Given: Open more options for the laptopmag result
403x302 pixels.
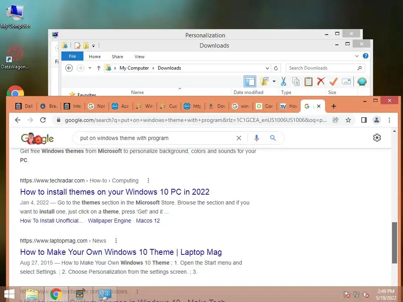Looking at the screenshot, I should (x=116, y=241).
